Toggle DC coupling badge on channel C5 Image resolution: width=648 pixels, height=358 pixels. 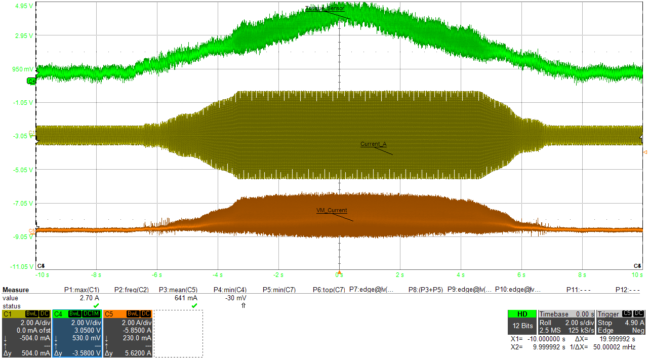pyautogui.click(x=146, y=314)
